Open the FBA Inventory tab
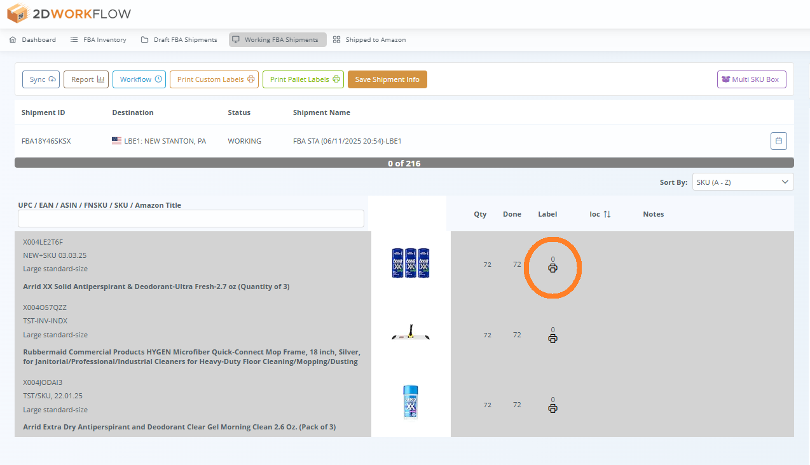Image resolution: width=810 pixels, height=465 pixels. click(98, 39)
